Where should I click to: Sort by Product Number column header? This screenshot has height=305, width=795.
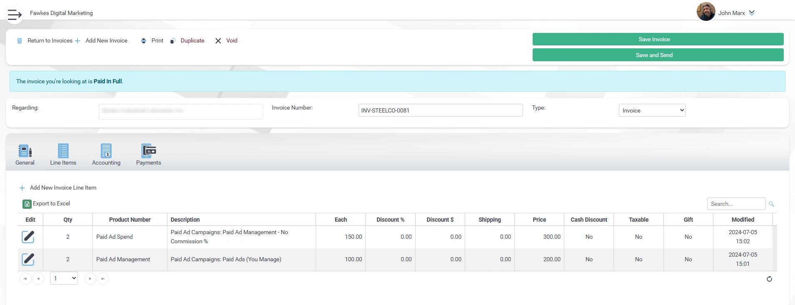[x=130, y=220]
